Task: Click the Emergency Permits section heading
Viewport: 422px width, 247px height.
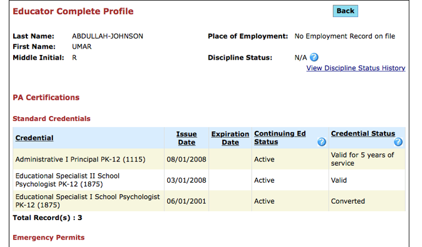Action: pyautogui.click(x=49, y=237)
